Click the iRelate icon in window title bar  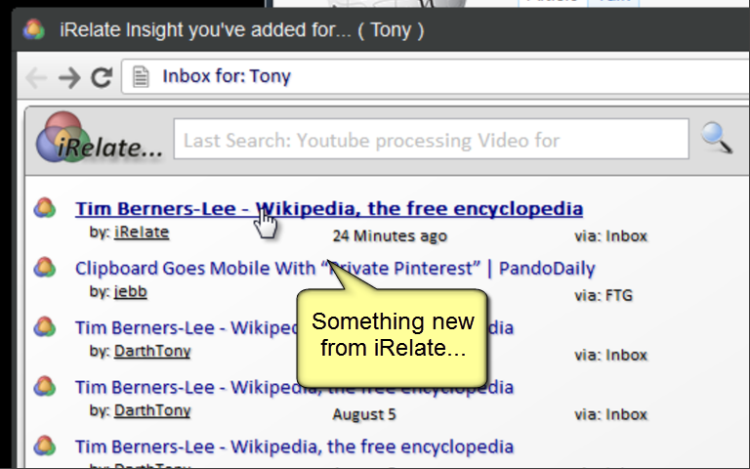click(33, 29)
